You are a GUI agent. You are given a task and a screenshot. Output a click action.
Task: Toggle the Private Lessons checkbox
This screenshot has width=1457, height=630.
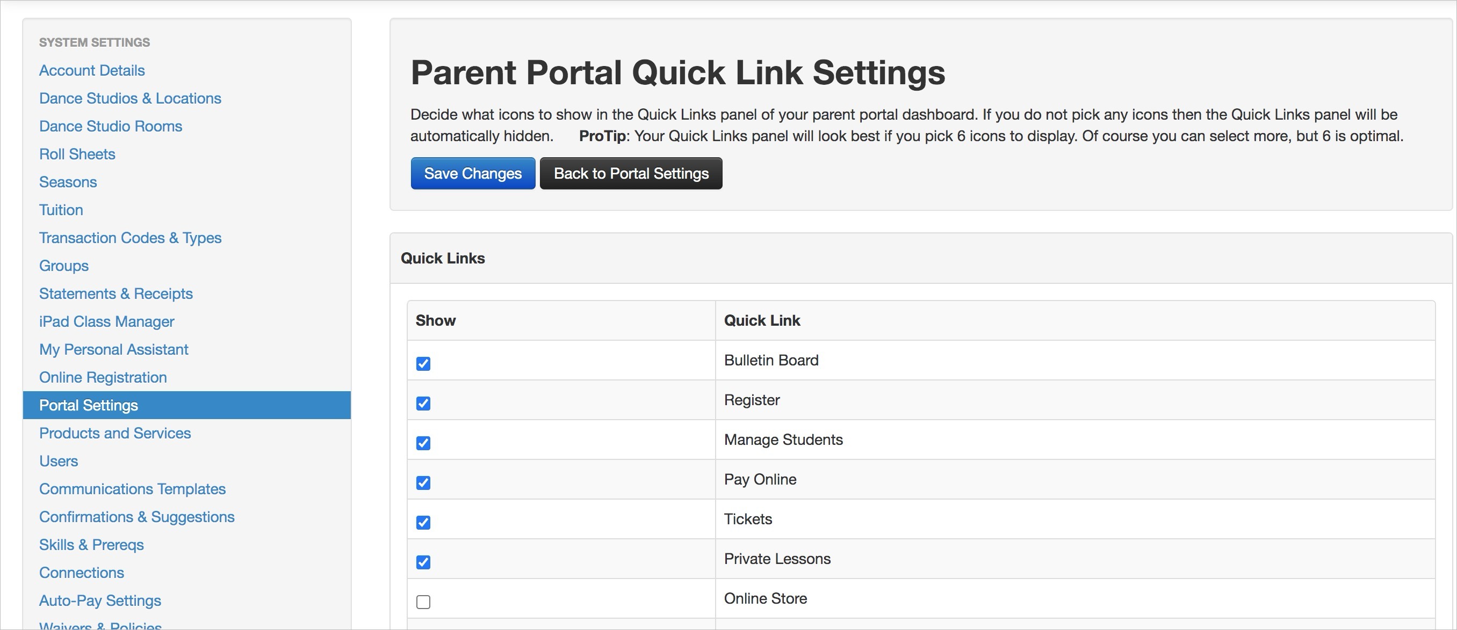423,562
